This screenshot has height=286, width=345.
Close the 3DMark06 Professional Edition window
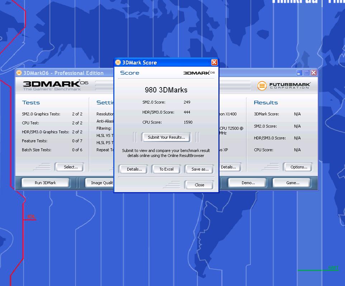click(x=313, y=73)
